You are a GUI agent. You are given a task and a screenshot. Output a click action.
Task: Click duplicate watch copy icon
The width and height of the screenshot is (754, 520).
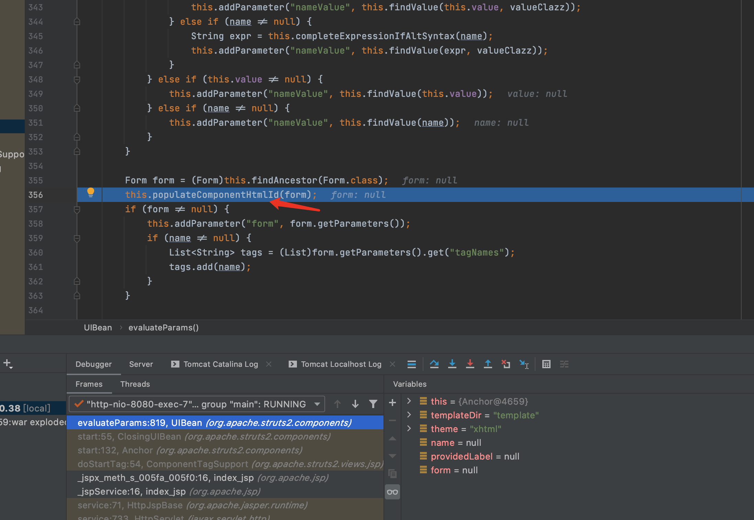tap(392, 474)
